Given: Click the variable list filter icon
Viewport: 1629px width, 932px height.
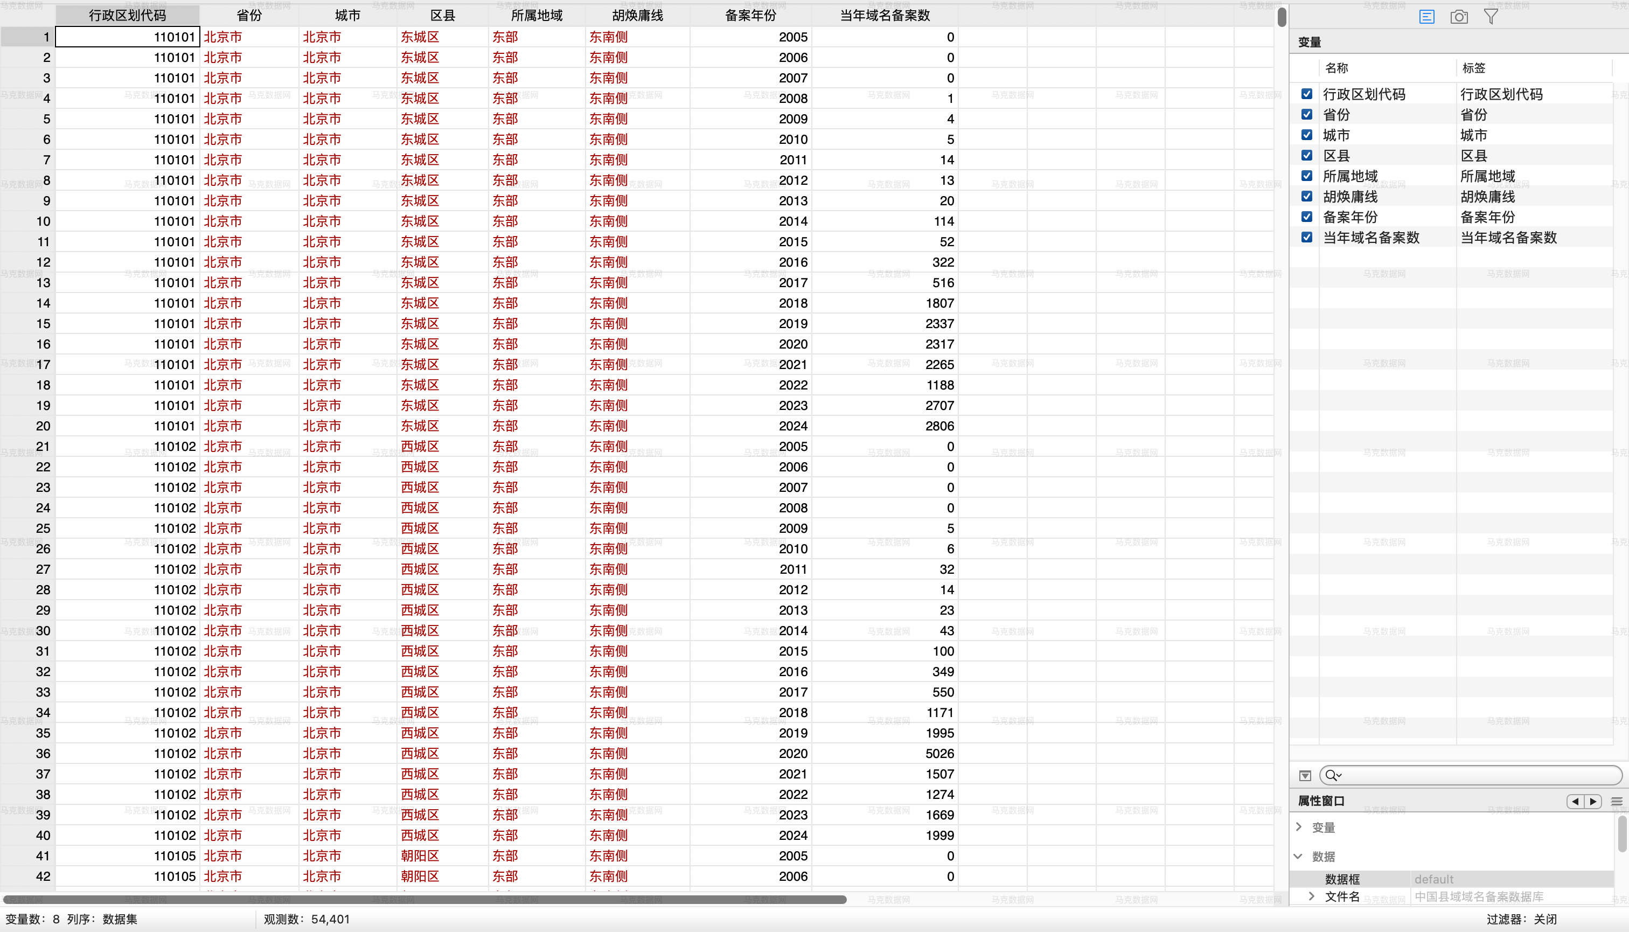Looking at the screenshot, I should coord(1305,775).
